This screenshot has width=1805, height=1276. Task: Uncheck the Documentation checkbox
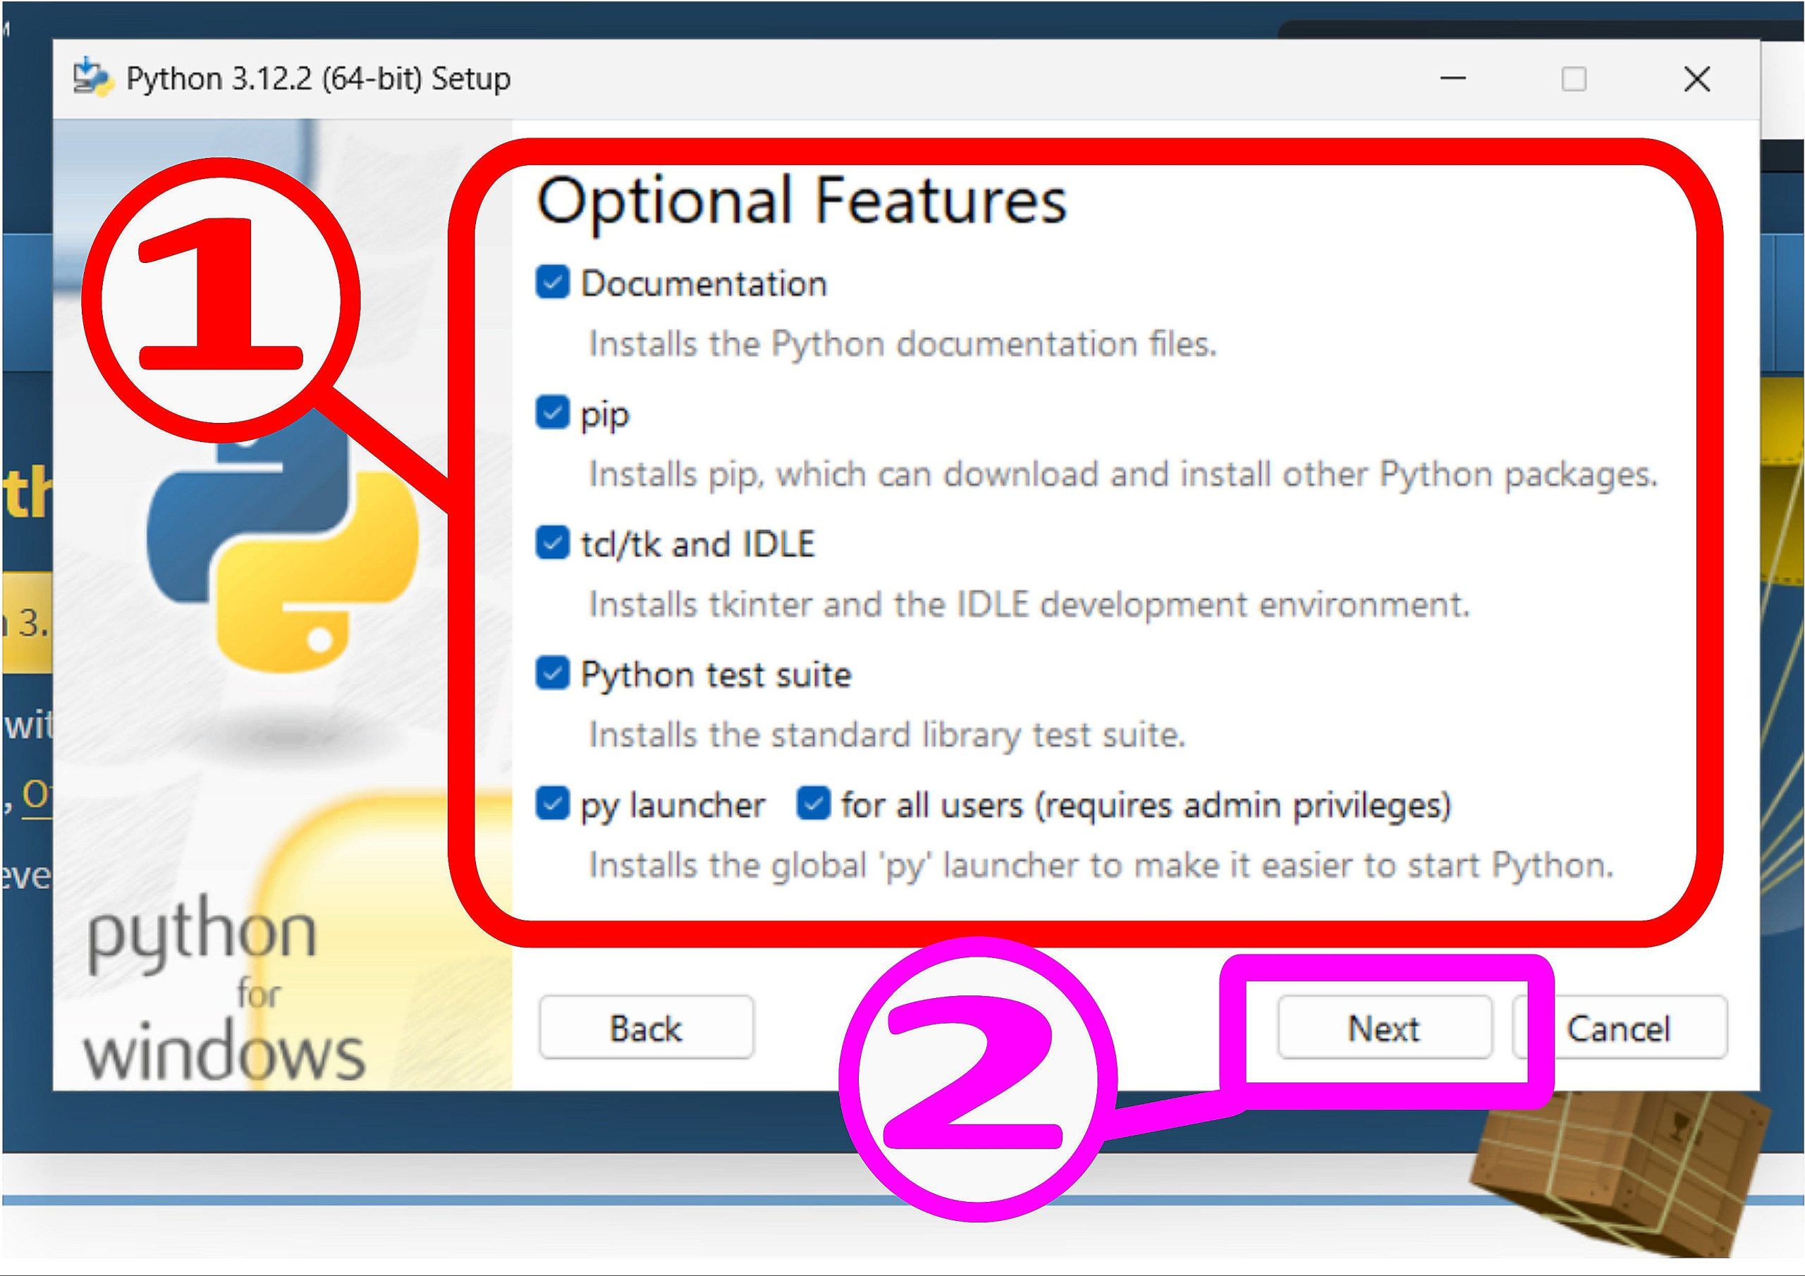(x=552, y=281)
